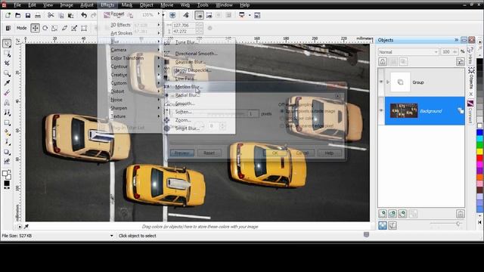Pick the blue color swatch
Image resolution: width=484 pixels, height=272 pixels.
pos(479,133)
